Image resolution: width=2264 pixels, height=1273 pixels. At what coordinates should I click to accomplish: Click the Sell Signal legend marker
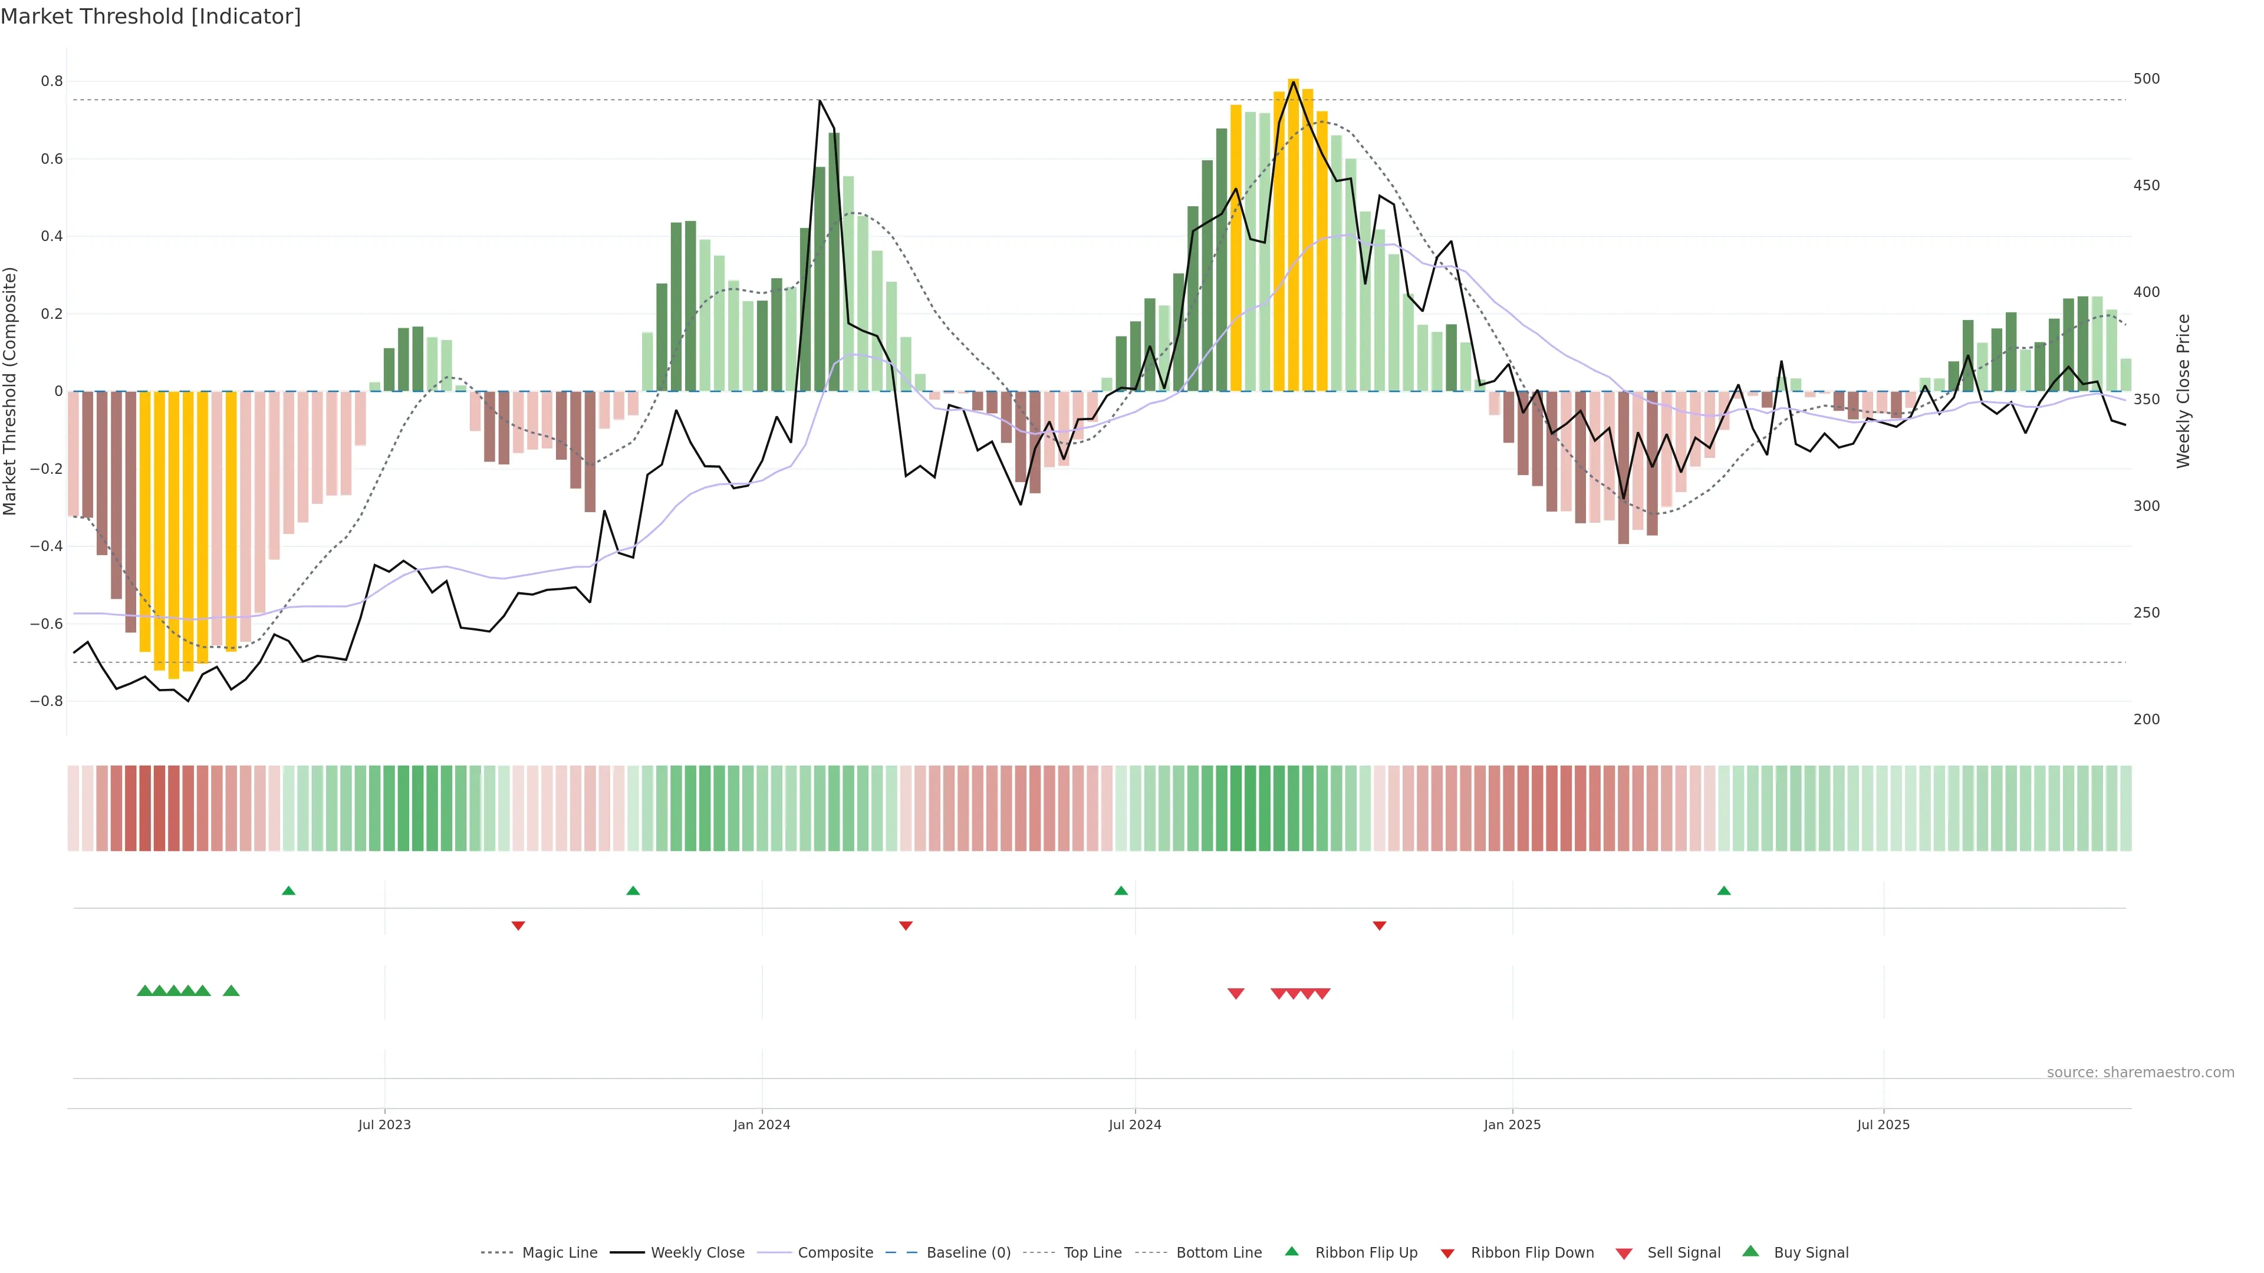point(1624,1253)
